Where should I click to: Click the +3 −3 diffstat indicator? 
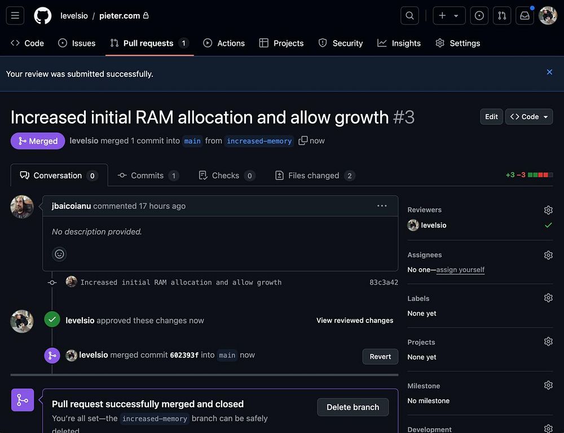[x=529, y=175]
